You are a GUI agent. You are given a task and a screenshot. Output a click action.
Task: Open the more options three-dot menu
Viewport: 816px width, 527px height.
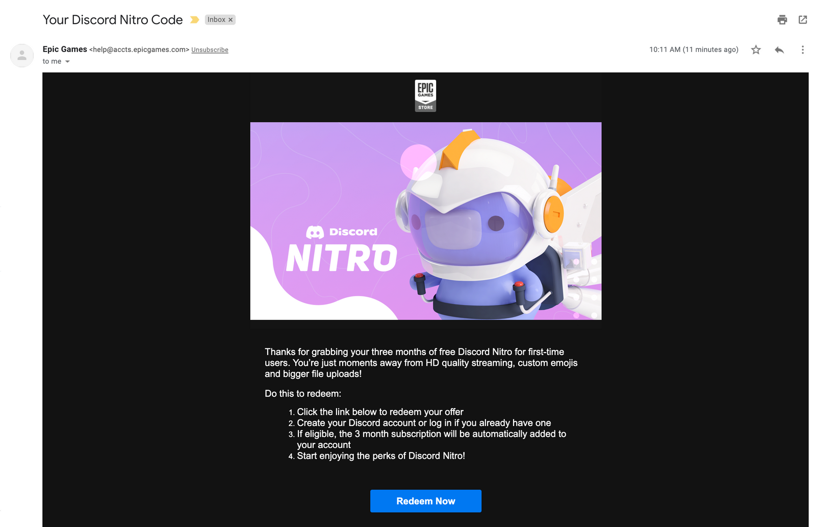pyautogui.click(x=803, y=49)
